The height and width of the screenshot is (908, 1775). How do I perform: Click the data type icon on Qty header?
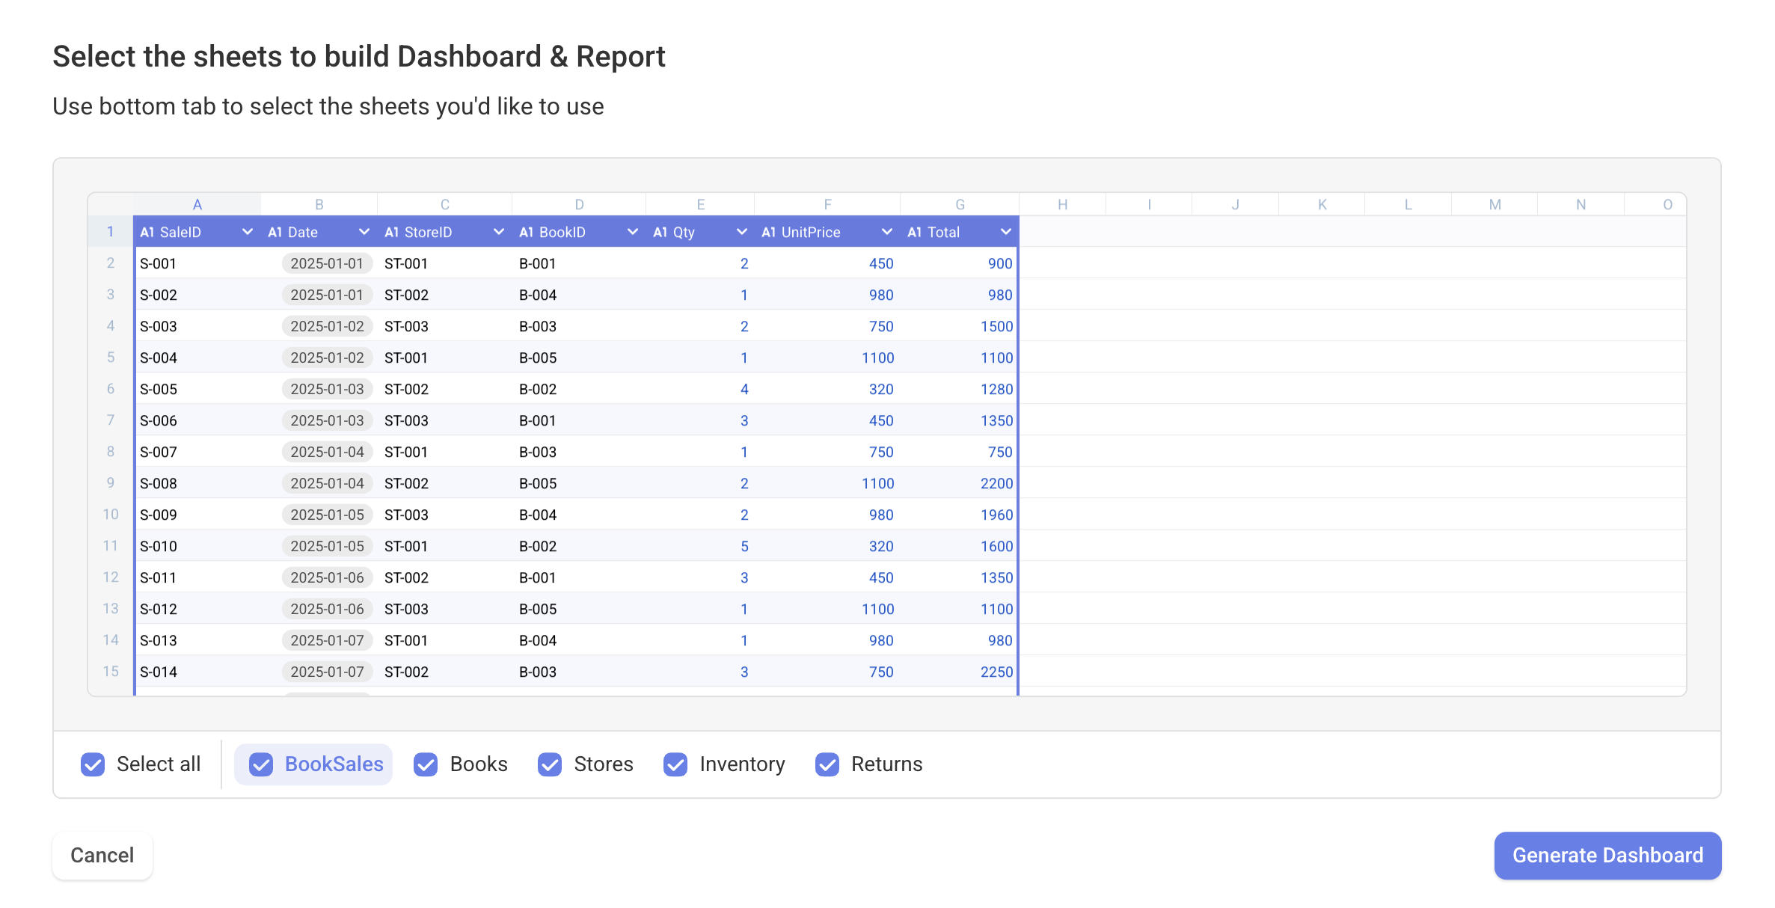[660, 232]
